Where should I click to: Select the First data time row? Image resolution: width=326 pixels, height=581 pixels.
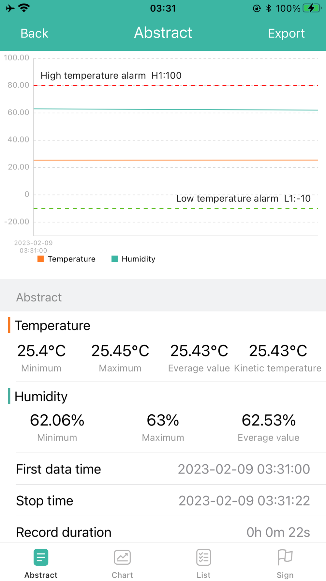pyautogui.click(x=163, y=469)
